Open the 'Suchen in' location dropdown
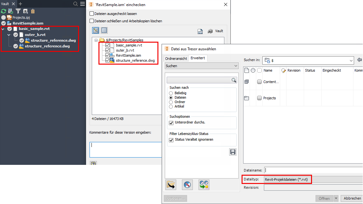Image resolution: width=363 pixels, height=204 pixels. pos(308,60)
